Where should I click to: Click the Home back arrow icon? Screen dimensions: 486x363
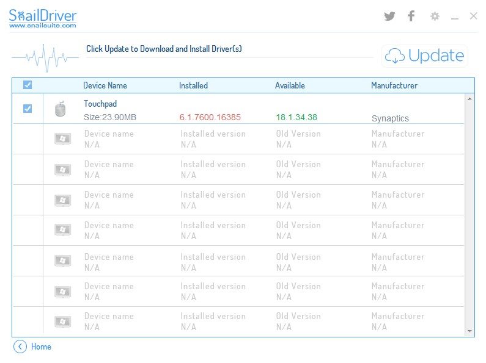pyautogui.click(x=20, y=347)
